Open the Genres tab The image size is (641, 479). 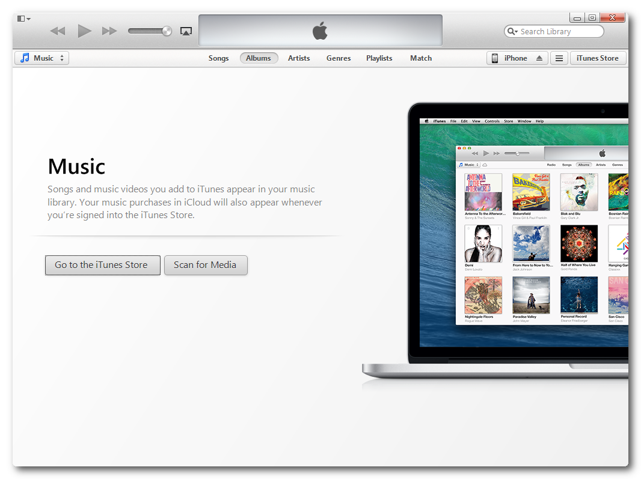pos(339,58)
